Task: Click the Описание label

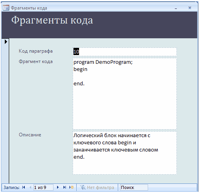Action: coord(30,135)
